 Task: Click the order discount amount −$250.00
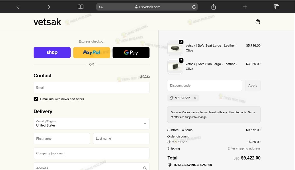pyautogui.click(x=253, y=142)
